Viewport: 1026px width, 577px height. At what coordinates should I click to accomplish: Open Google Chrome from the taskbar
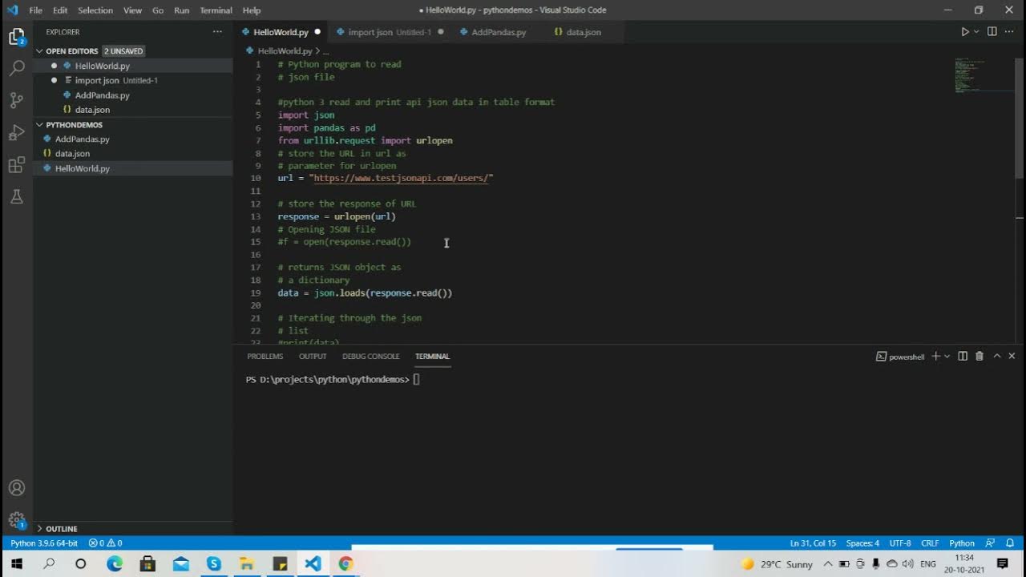[345, 564]
